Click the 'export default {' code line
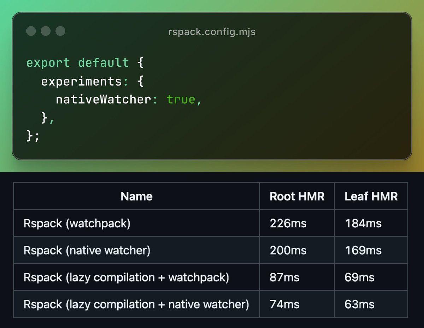Screen dimensions: 424x328 [85, 63]
